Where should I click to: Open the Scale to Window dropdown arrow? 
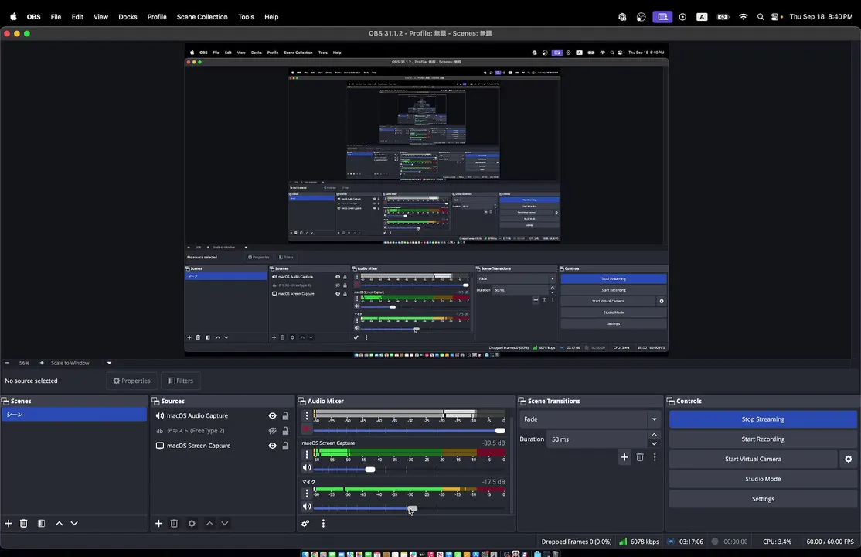click(109, 363)
